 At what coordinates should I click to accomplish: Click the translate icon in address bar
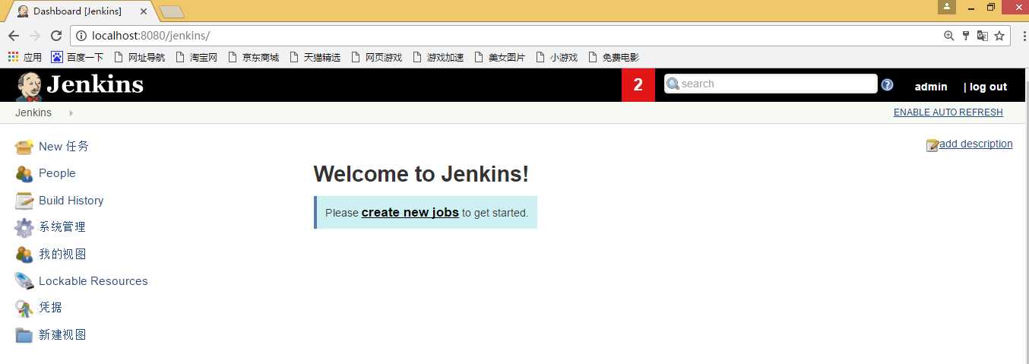tap(982, 36)
